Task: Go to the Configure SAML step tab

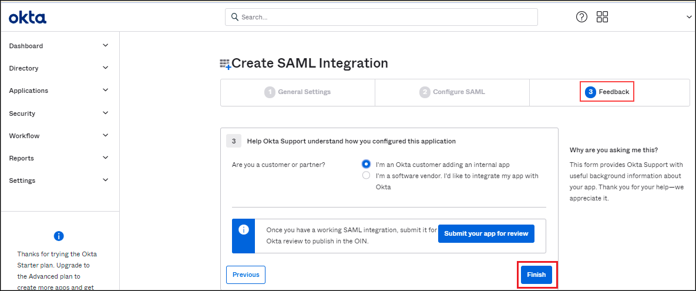Action: [452, 92]
